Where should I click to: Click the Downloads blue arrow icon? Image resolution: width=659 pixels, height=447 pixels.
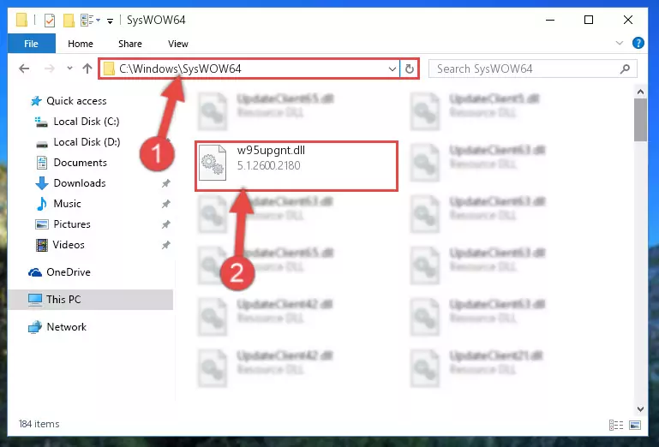point(42,183)
